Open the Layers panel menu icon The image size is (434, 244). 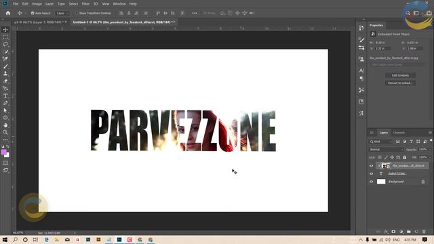coord(430,133)
